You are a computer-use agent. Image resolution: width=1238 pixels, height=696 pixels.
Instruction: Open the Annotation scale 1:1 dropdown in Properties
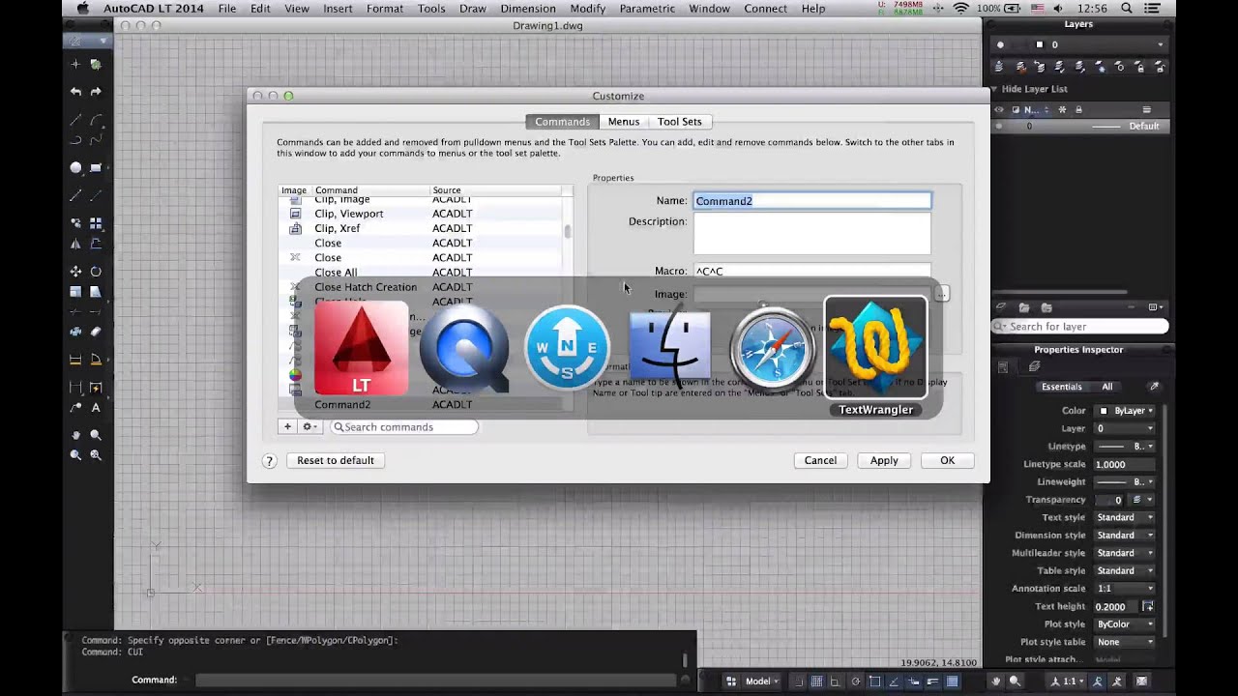[x=1125, y=589]
